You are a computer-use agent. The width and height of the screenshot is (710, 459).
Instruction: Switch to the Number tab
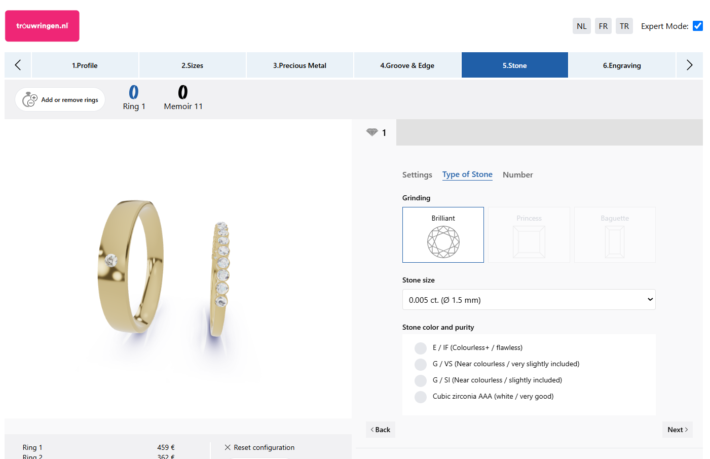[517, 174]
